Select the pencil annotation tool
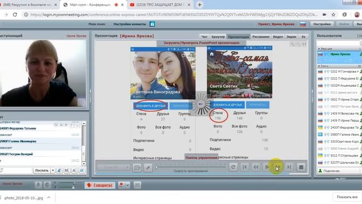This screenshot has height=204, width=362. pos(148,167)
